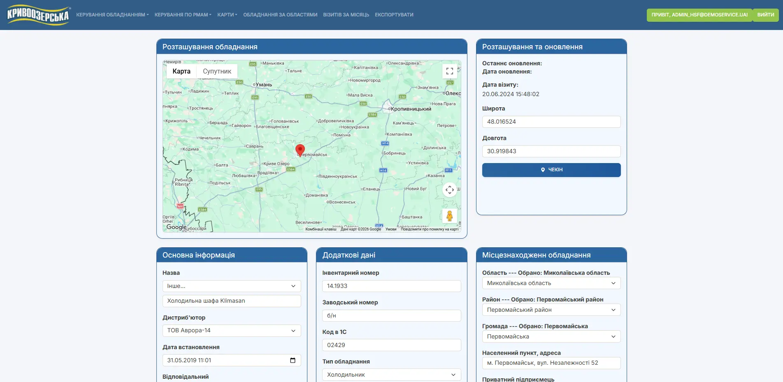
Task: Click visit date text 20.06.2024 15:48:02
Action: click(511, 94)
